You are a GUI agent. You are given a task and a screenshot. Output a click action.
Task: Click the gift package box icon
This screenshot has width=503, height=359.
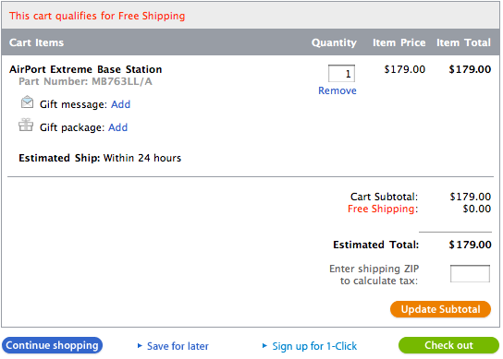[x=26, y=125]
